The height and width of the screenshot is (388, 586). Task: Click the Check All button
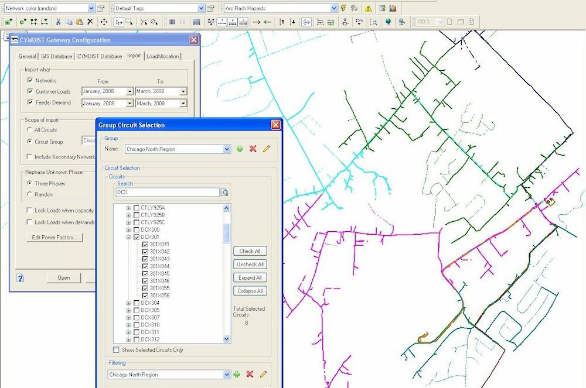pyautogui.click(x=250, y=251)
